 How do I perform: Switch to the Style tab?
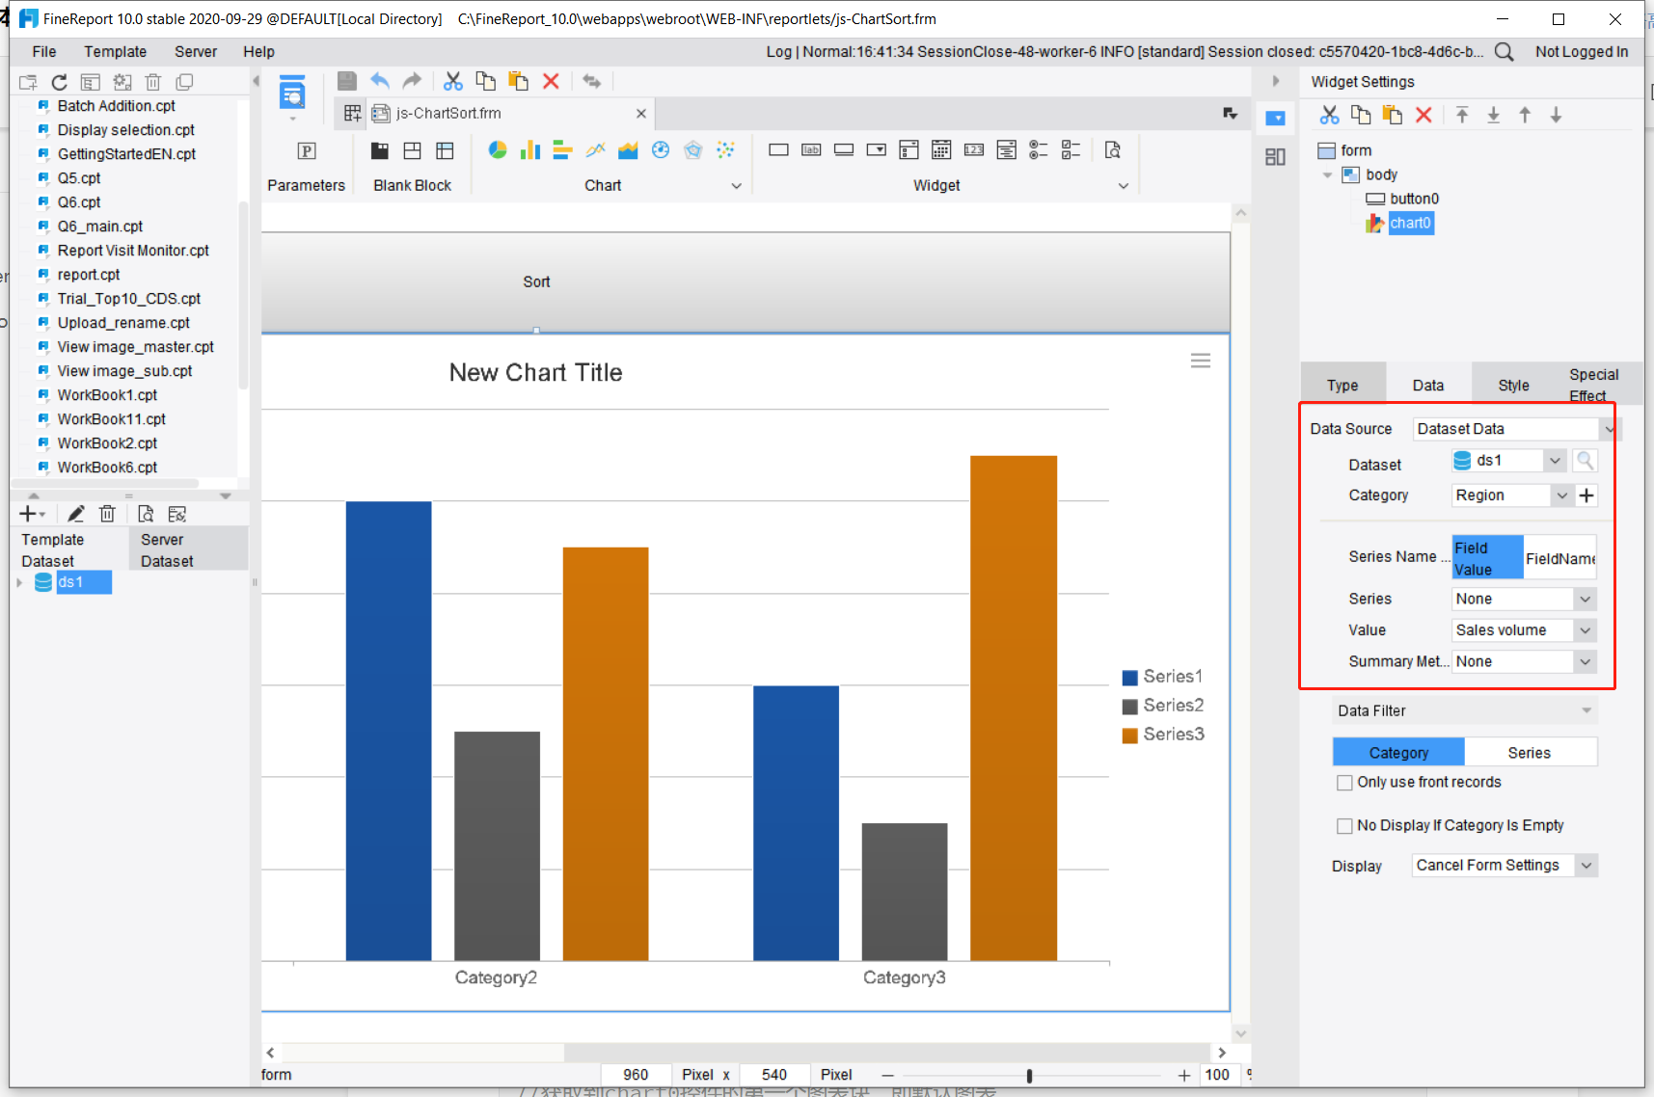1513,385
